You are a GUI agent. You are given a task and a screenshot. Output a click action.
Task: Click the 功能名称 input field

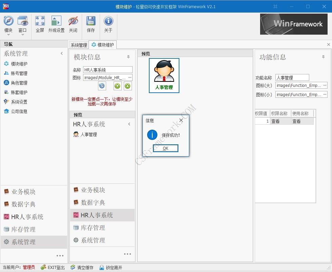tap(292, 78)
